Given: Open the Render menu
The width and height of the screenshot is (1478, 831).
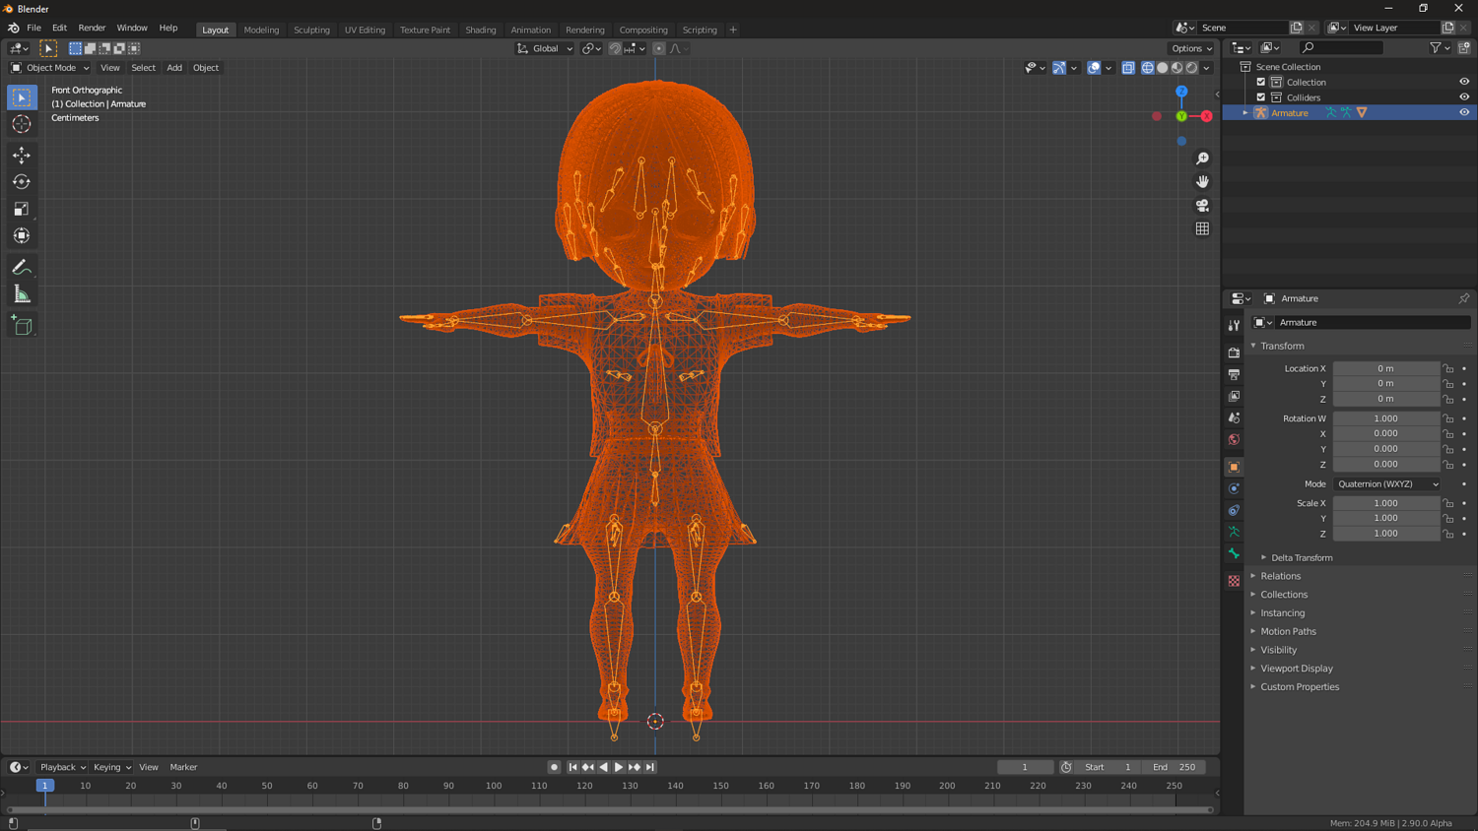Looking at the screenshot, I should click(x=92, y=29).
